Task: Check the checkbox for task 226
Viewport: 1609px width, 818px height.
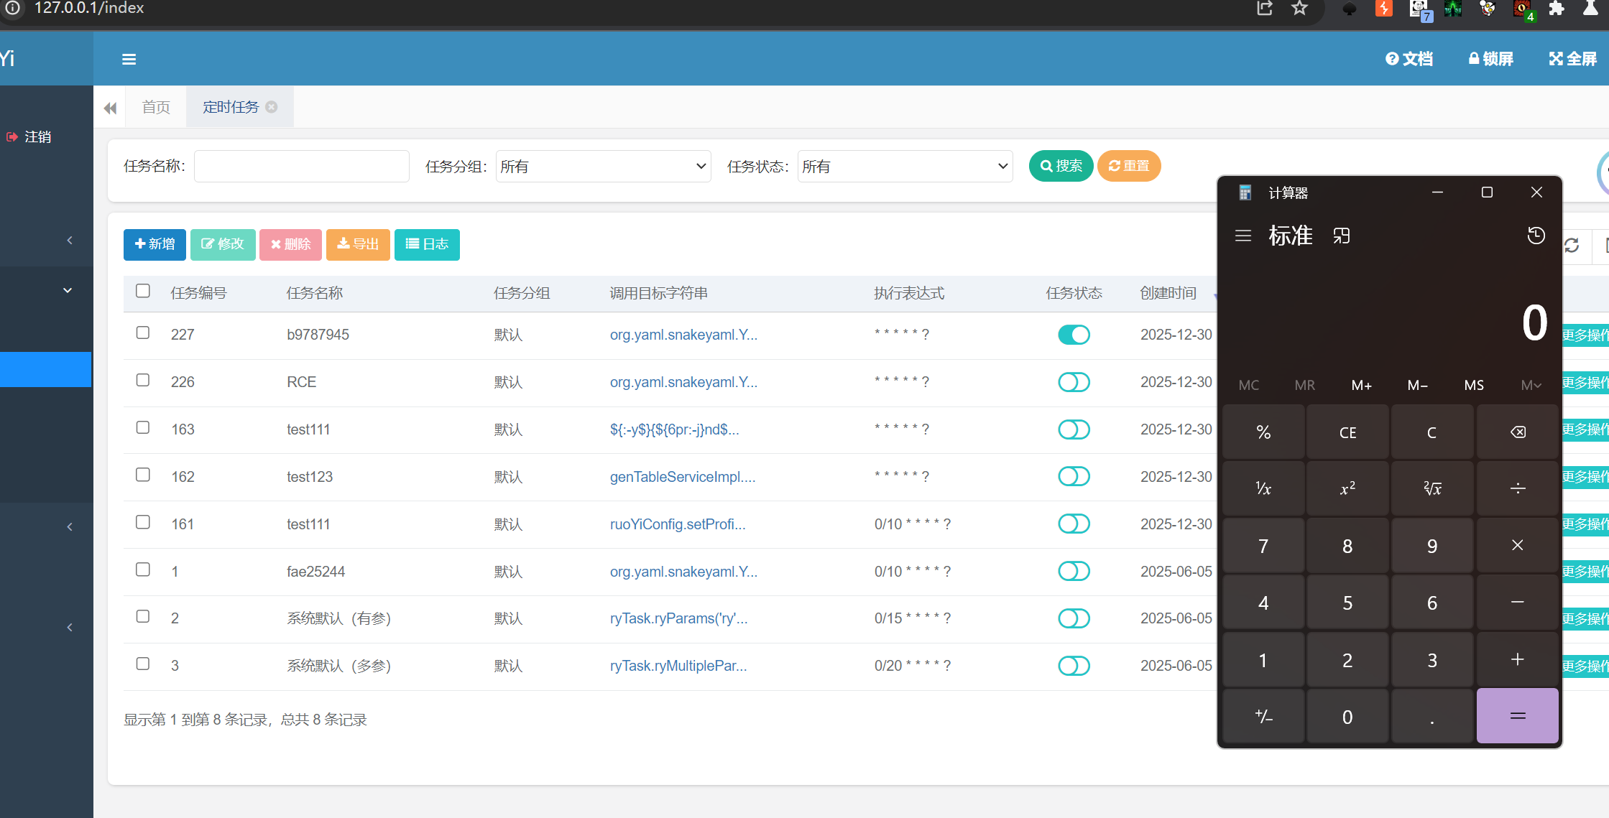Action: 143,380
